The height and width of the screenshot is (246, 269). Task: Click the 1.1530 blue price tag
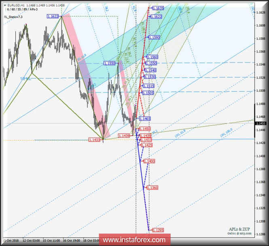point(150,77)
